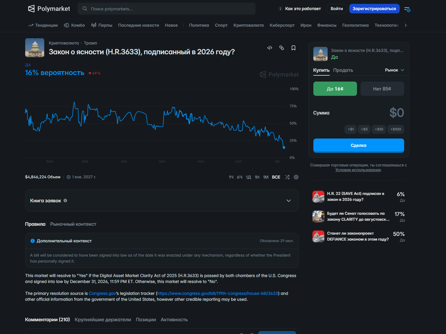Open the Политика category
The width and height of the screenshot is (446, 334).
click(199, 25)
